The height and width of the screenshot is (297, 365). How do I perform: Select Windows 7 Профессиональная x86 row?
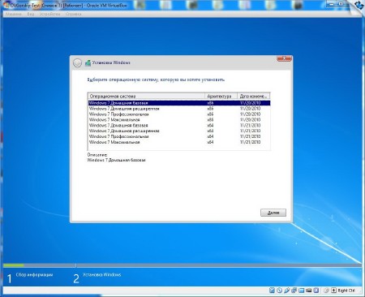tap(179, 114)
